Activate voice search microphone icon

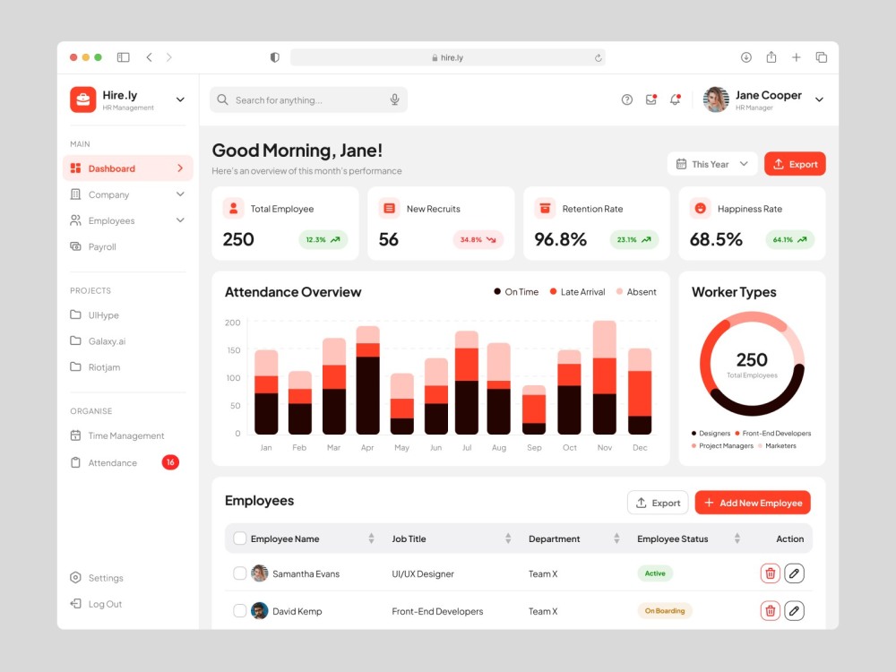(394, 99)
